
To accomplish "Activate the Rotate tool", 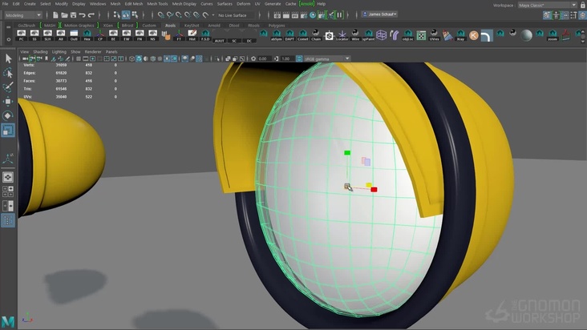I will (8, 115).
